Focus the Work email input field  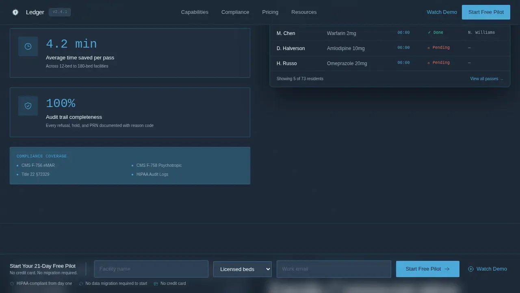(x=334, y=269)
